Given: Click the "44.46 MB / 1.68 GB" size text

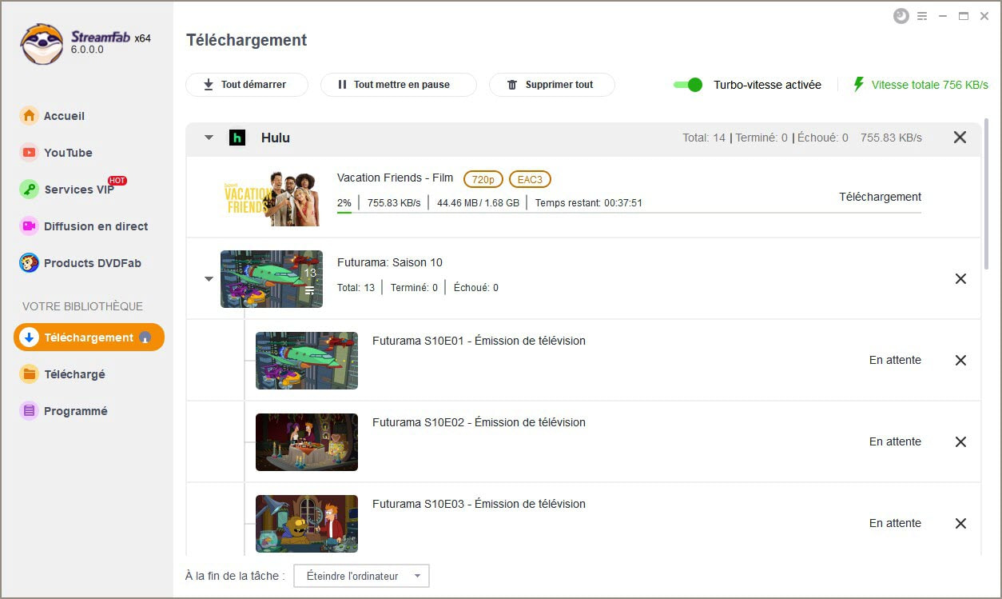Looking at the screenshot, I should 478,203.
